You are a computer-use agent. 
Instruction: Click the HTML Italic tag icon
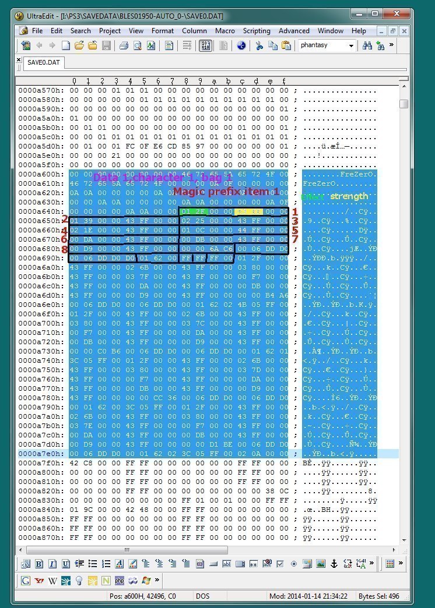[53, 564]
